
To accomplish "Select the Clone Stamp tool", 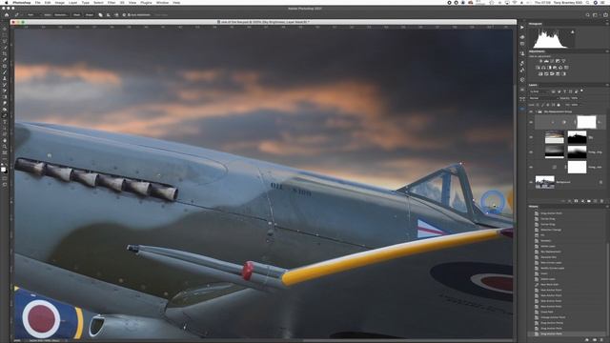I will pyautogui.click(x=5, y=78).
